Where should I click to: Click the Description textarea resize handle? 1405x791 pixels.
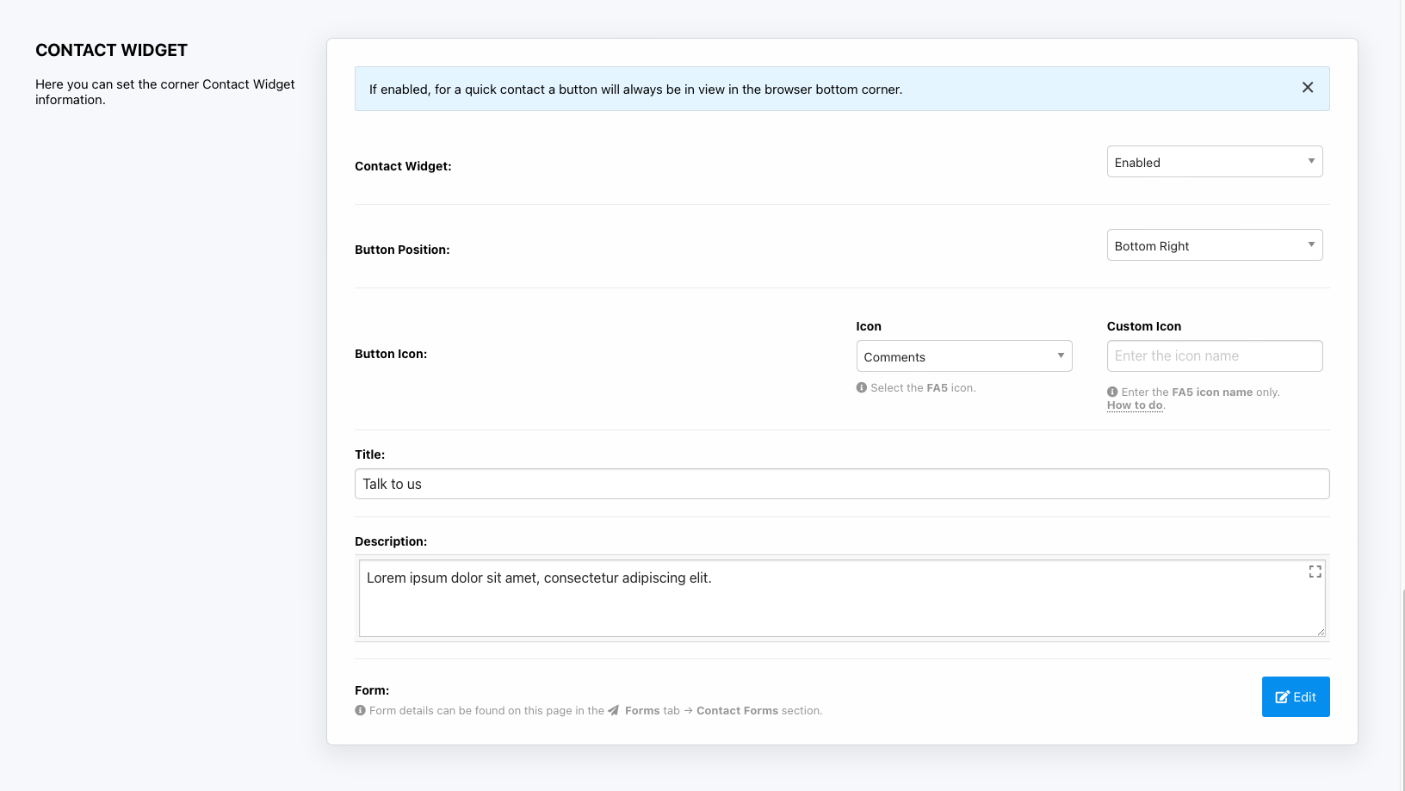tap(1320, 632)
